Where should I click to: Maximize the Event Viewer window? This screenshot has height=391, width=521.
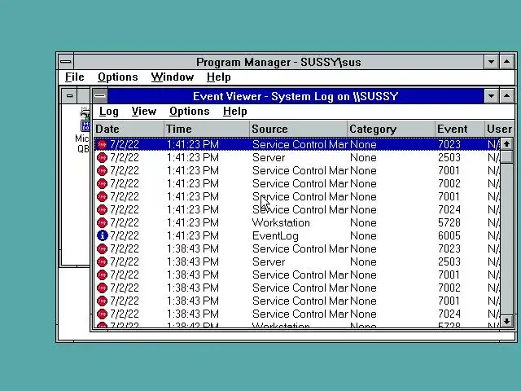506,96
